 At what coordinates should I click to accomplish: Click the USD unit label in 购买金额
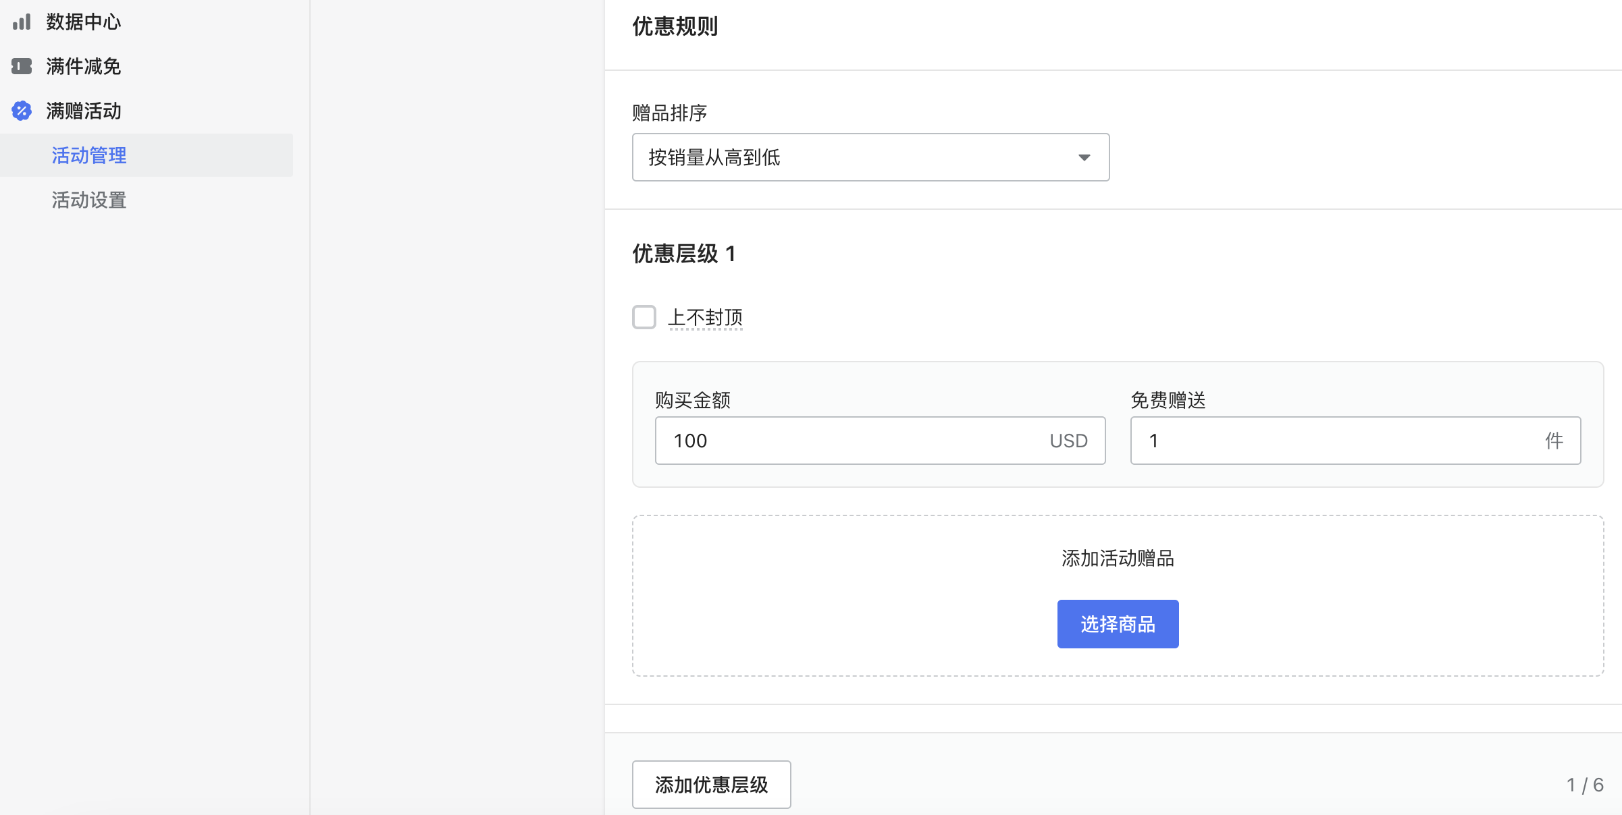(1068, 441)
